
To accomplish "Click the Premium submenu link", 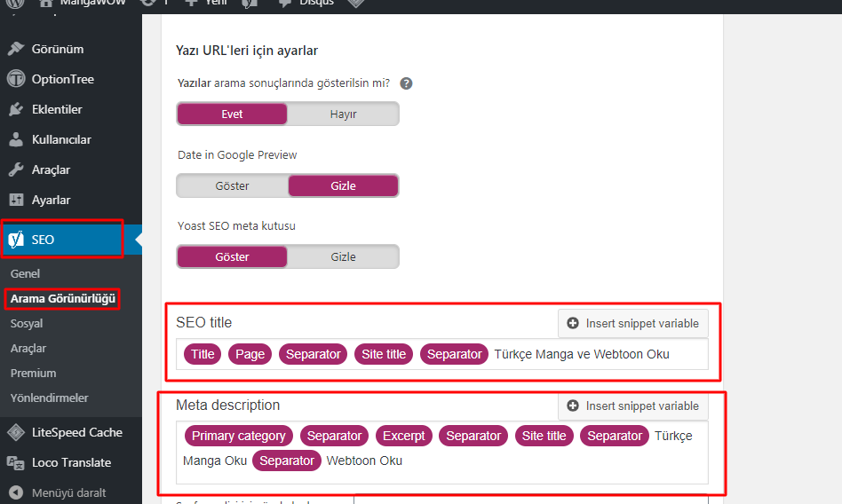I will coord(33,373).
